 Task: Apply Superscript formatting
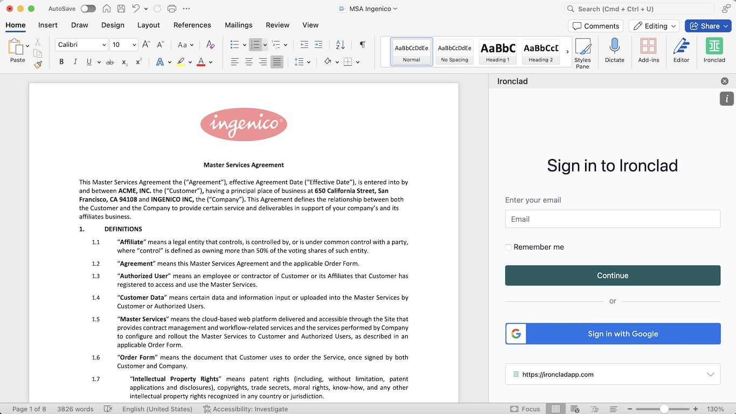[x=138, y=62]
